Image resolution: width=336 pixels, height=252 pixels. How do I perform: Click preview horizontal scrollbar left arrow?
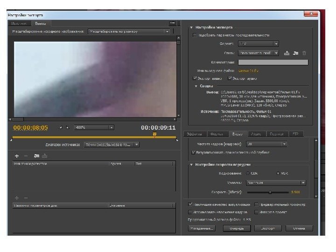pyautogui.click(x=10, y=119)
